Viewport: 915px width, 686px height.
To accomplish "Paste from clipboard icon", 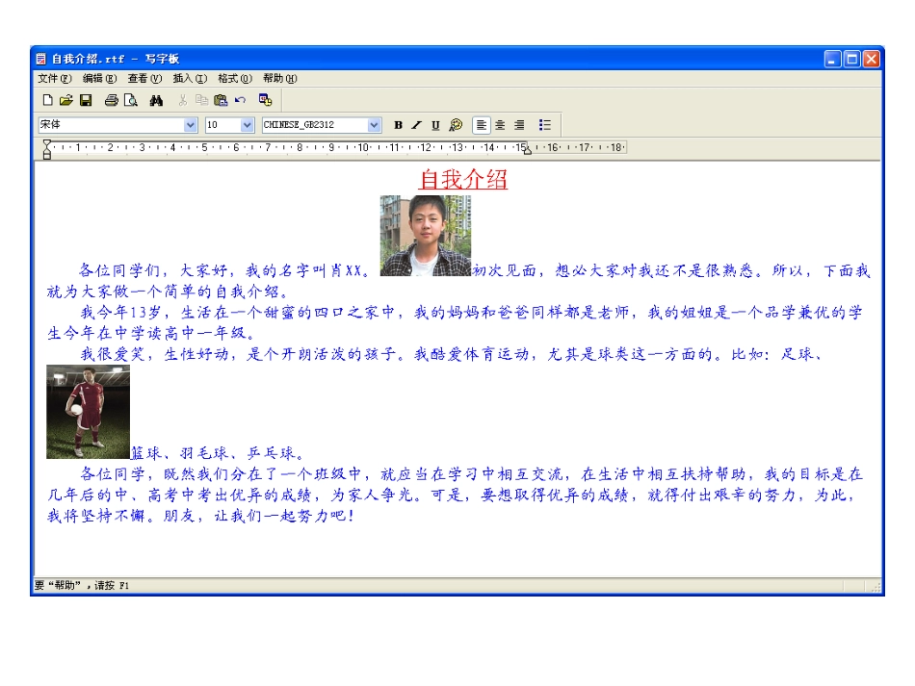I will (221, 100).
